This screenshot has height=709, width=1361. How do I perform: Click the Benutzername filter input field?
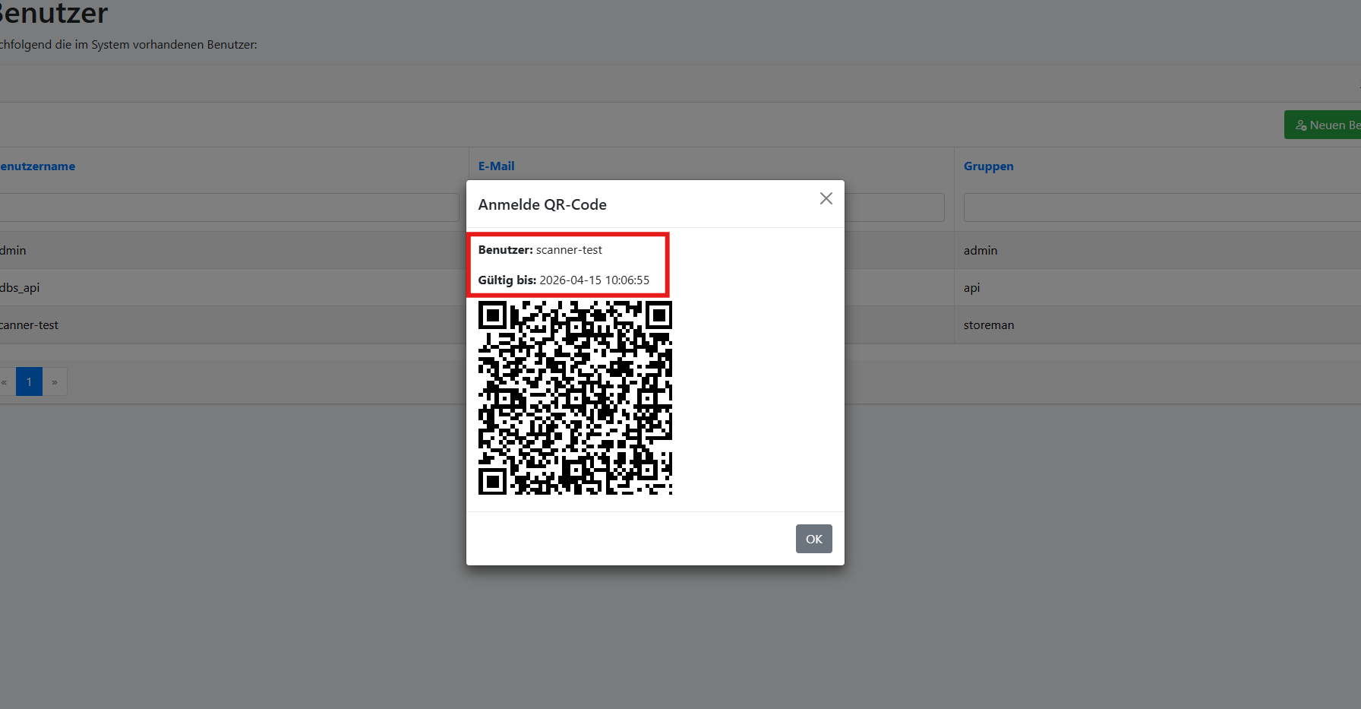(x=228, y=207)
